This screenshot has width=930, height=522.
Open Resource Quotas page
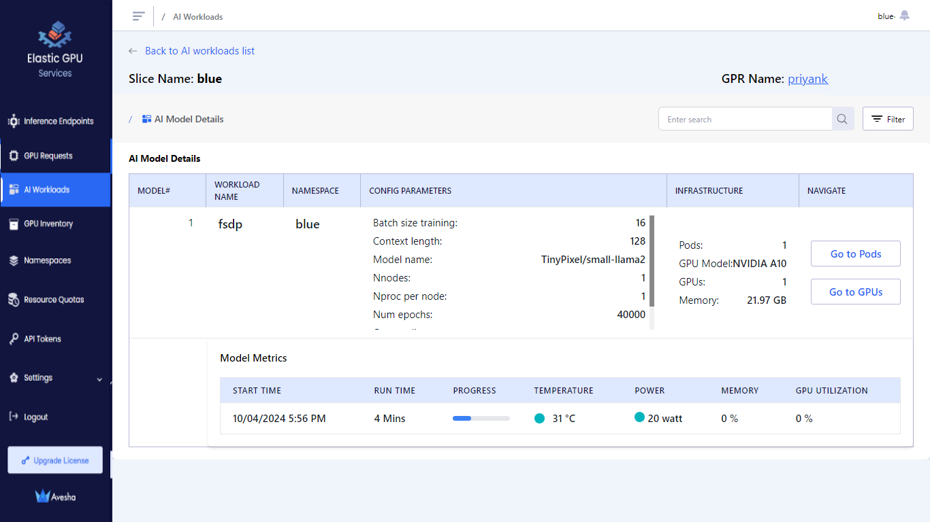click(55, 300)
